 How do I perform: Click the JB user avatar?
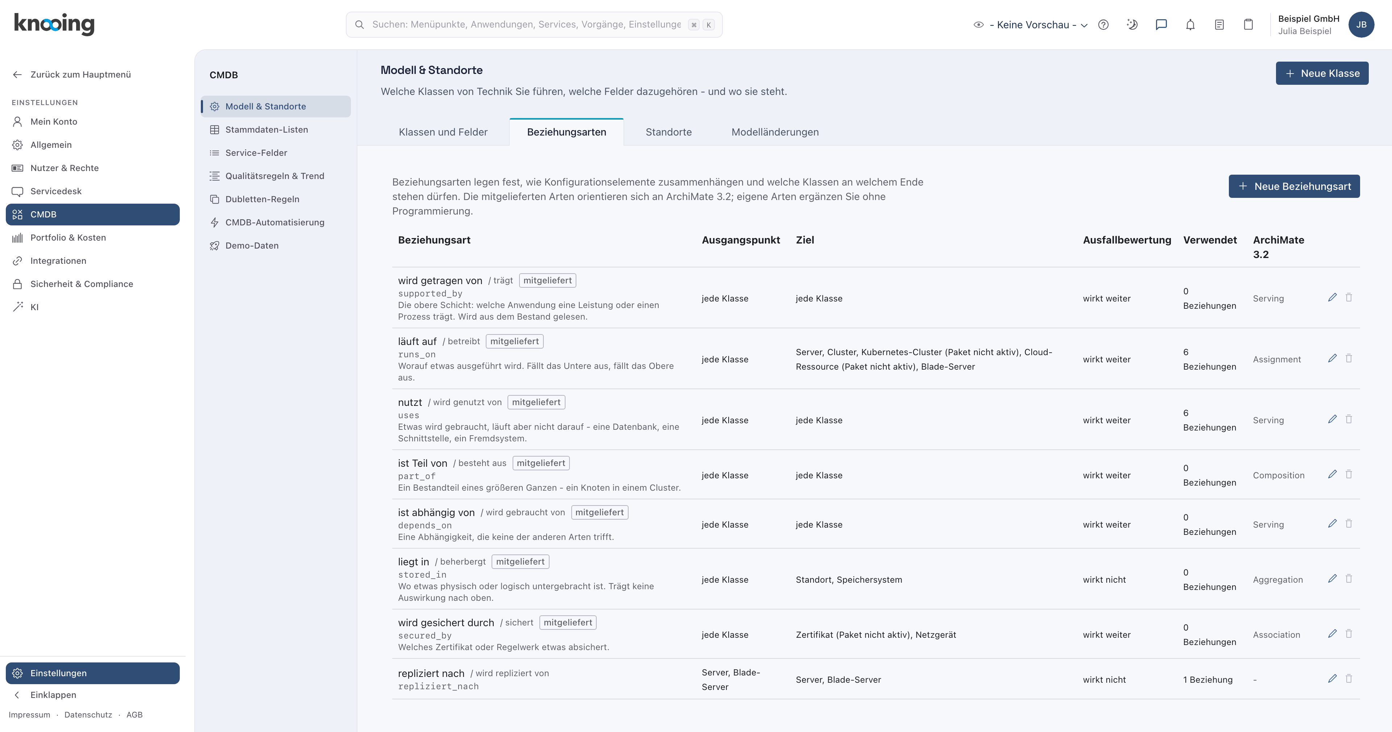[1361, 25]
